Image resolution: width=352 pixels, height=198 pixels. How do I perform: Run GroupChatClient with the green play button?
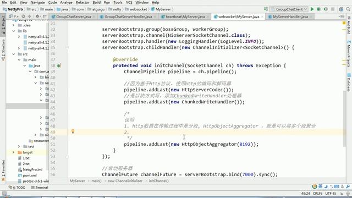pyautogui.click(x=312, y=9)
